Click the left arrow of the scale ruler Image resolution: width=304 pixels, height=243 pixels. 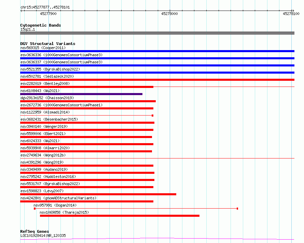point(21,11)
